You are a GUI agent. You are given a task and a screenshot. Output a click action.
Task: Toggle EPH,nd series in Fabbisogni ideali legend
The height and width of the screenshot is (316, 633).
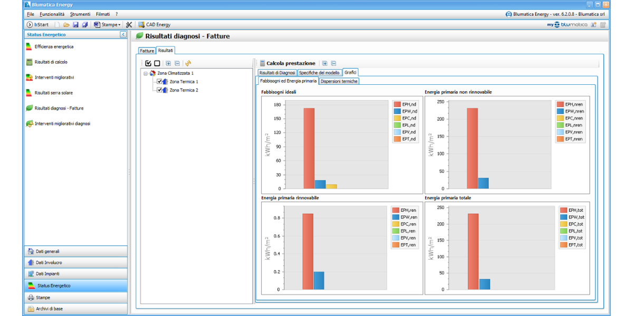[406, 104]
